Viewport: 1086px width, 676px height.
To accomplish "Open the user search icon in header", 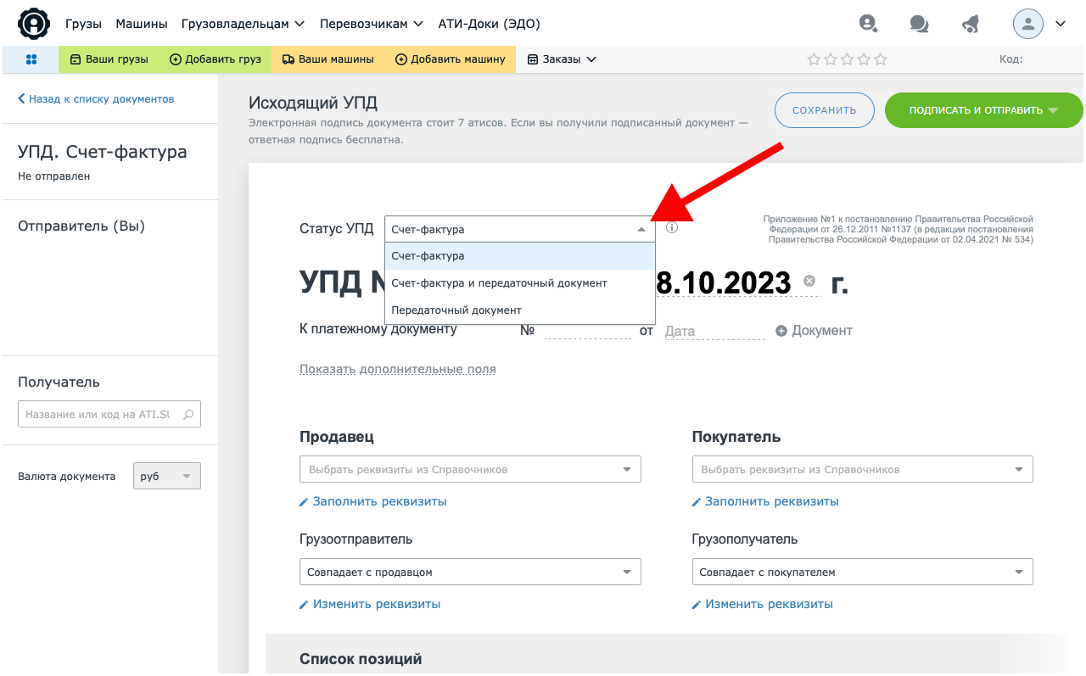I will point(866,24).
